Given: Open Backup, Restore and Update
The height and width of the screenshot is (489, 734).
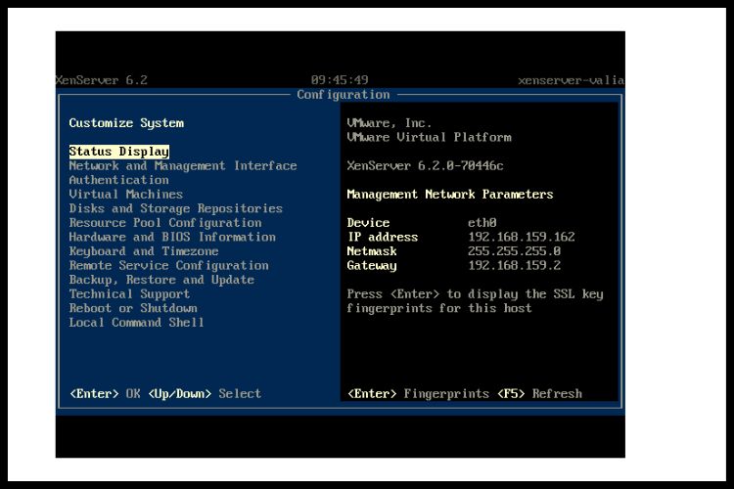Looking at the screenshot, I should click(x=161, y=280).
